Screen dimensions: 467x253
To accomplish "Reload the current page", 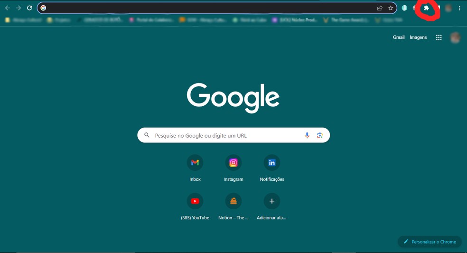I will tap(29, 8).
